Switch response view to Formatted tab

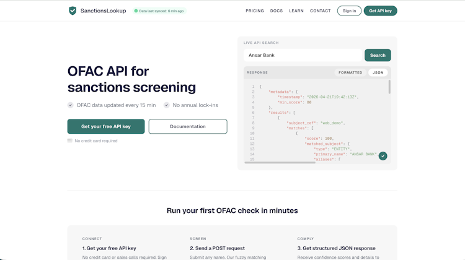pyautogui.click(x=350, y=72)
